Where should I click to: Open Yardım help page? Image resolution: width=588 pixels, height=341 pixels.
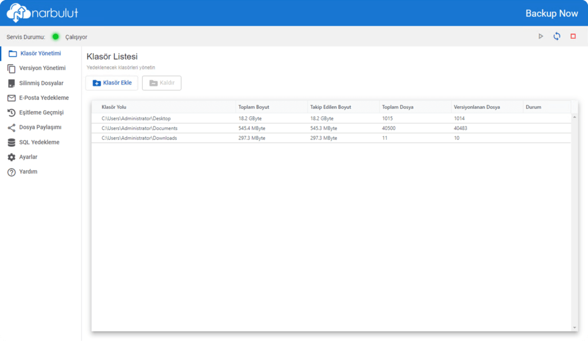tap(27, 172)
